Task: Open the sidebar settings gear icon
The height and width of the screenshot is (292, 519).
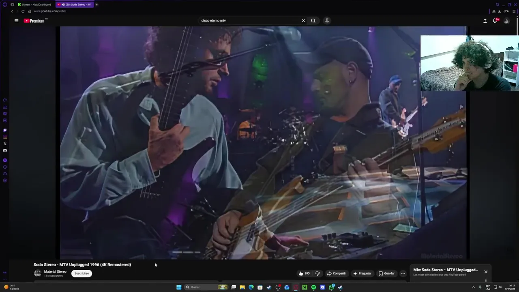Action: click(5, 180)
